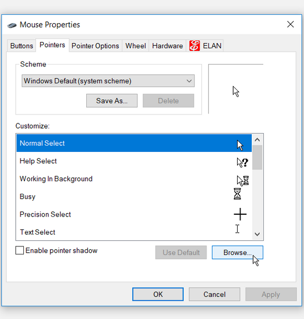Screen dimensions: 304x319
Task: Click the Customize list scrollbar thumb
Action: tap(257, 158)
